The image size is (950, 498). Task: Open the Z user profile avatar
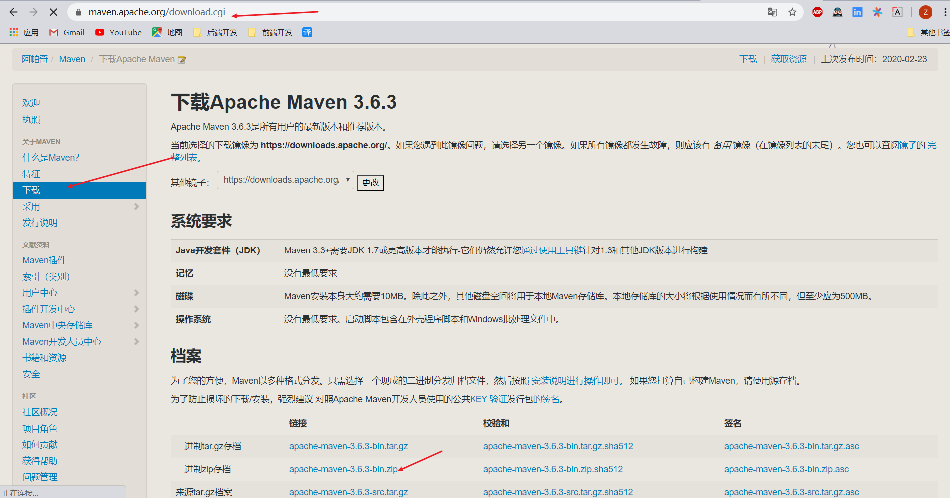pyautogui.click(x=925, y=12)
